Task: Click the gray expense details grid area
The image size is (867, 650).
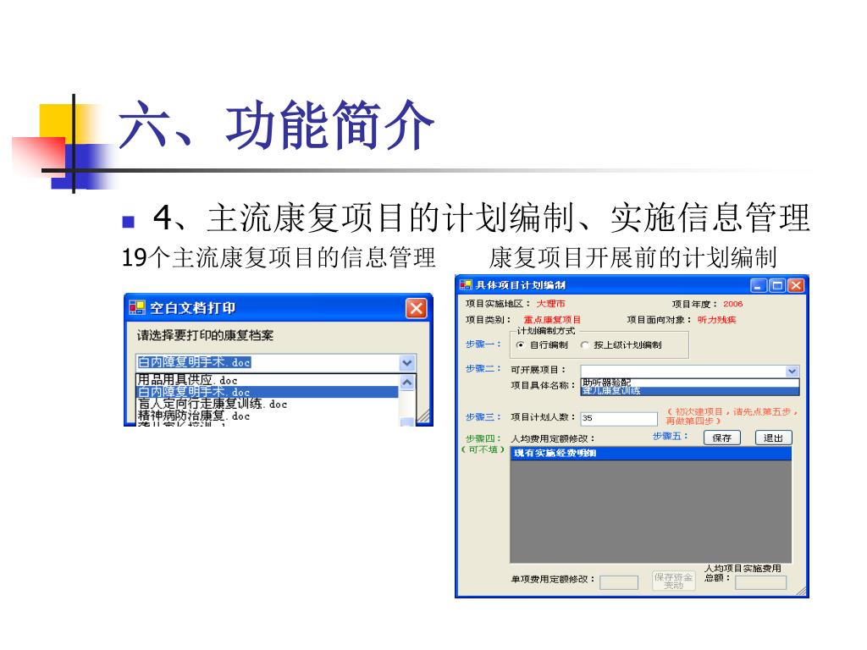Action: point(651,511)
